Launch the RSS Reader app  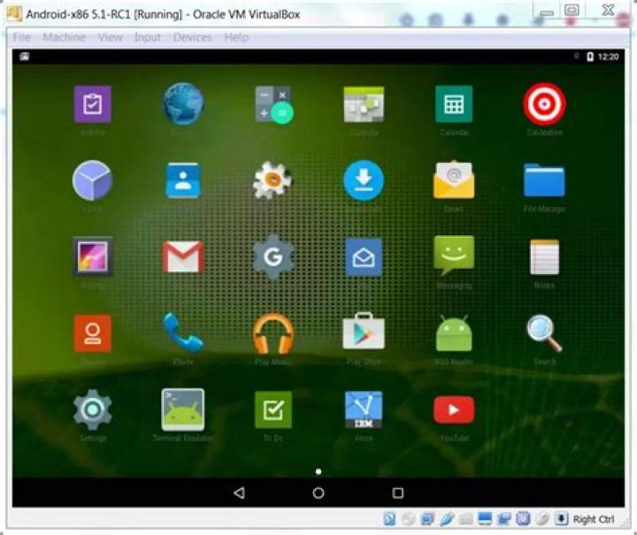point(454,332)
